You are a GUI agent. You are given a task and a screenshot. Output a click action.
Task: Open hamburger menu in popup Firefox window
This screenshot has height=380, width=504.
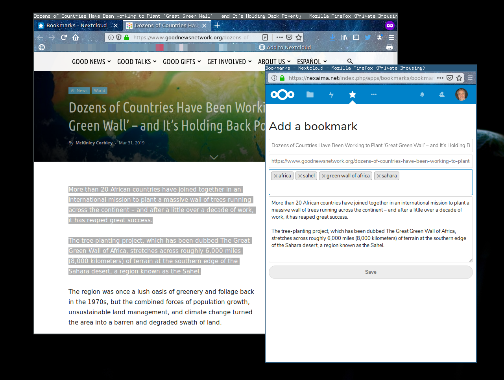point(470,78)
